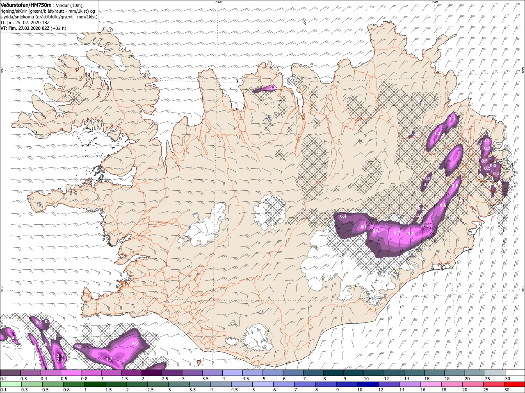Viewport: 525px width, 393px height.
Task: Select the darkest green rain swatch between 1 and 1.5
Action: pyautogui.click(x=95, y=384)
